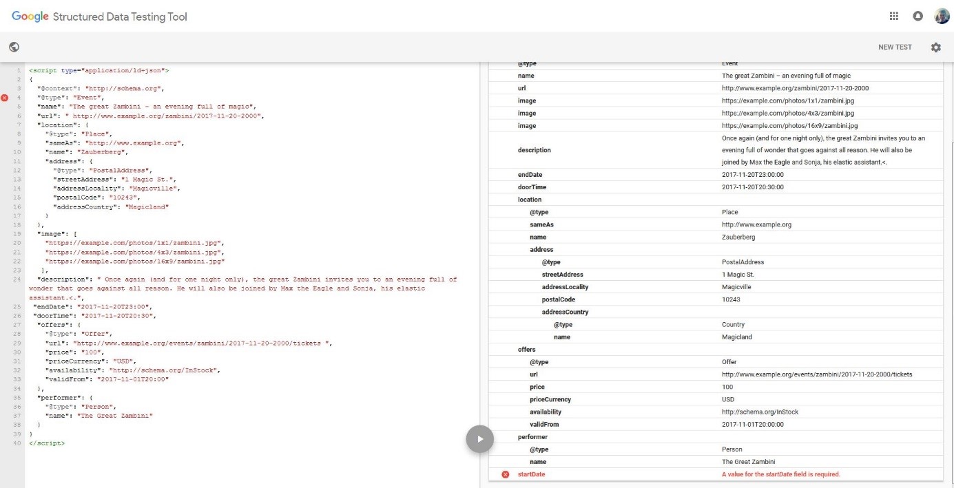Click the "validFrom" label in results

point(544,425)
